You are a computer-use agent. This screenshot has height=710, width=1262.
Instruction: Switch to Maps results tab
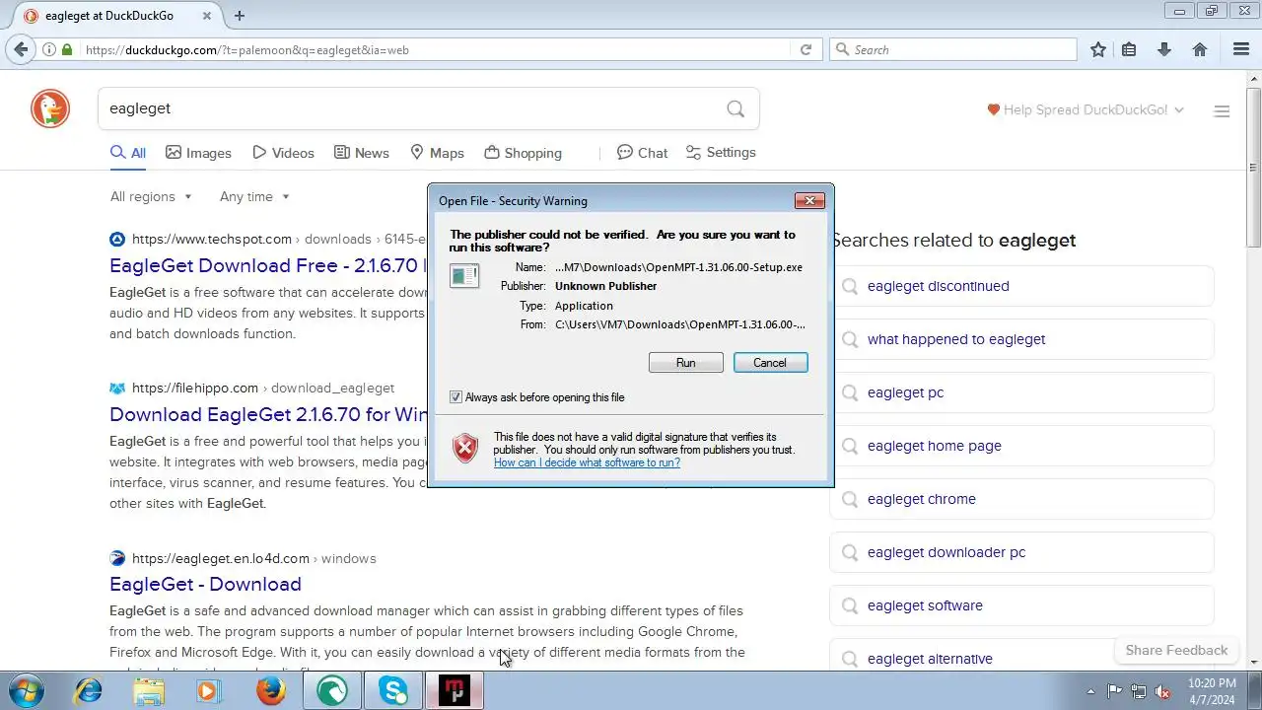pos(437,153)
